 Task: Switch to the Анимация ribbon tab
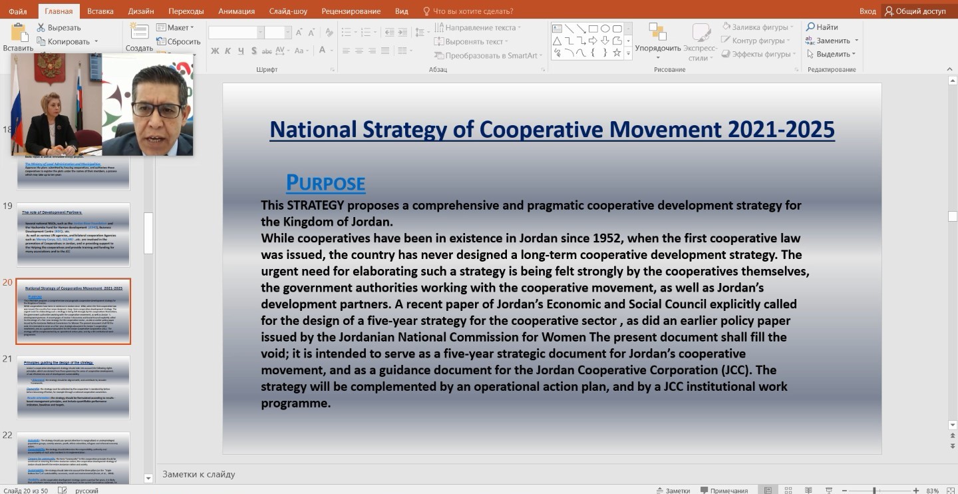tap(236, 11)
